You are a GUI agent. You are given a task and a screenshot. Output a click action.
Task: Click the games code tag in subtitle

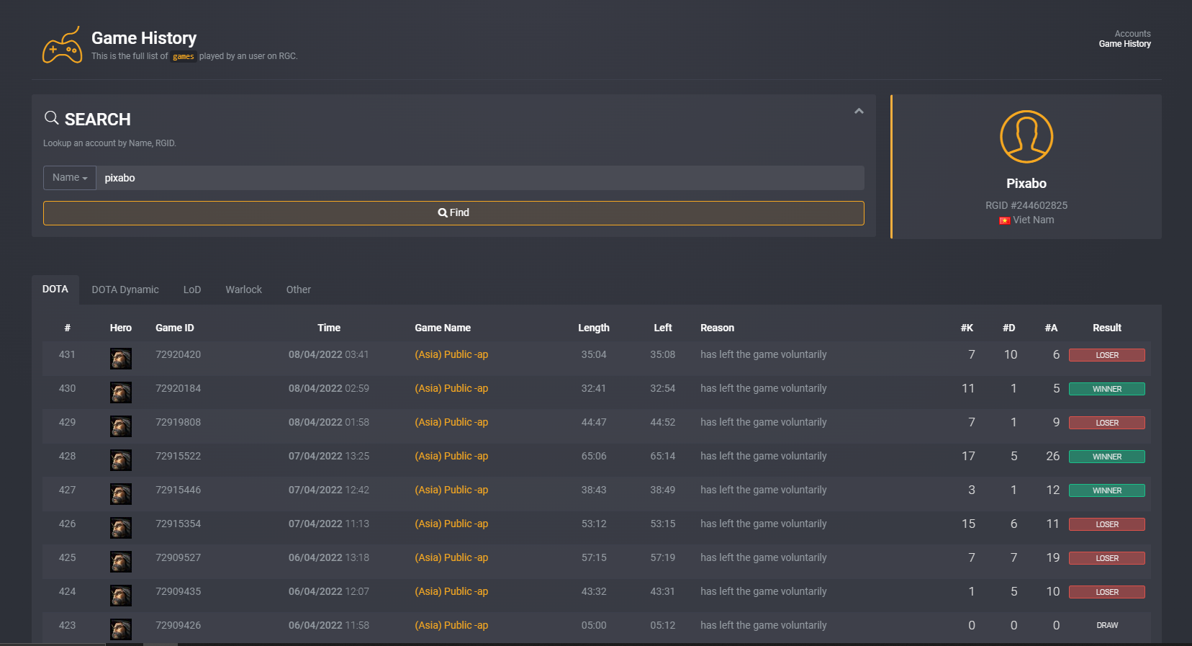pyautogui.click(x=184, y=56)
